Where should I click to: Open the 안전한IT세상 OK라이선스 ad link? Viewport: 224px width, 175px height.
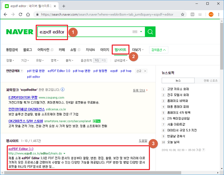point(27,109)
